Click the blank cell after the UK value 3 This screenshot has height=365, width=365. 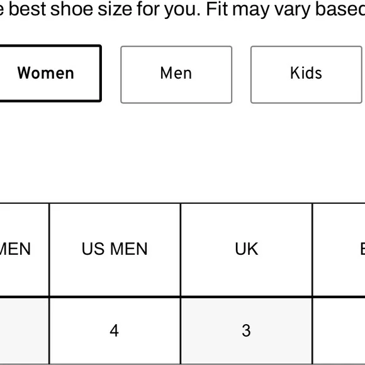pyautogui.click(x=339, y=331)
